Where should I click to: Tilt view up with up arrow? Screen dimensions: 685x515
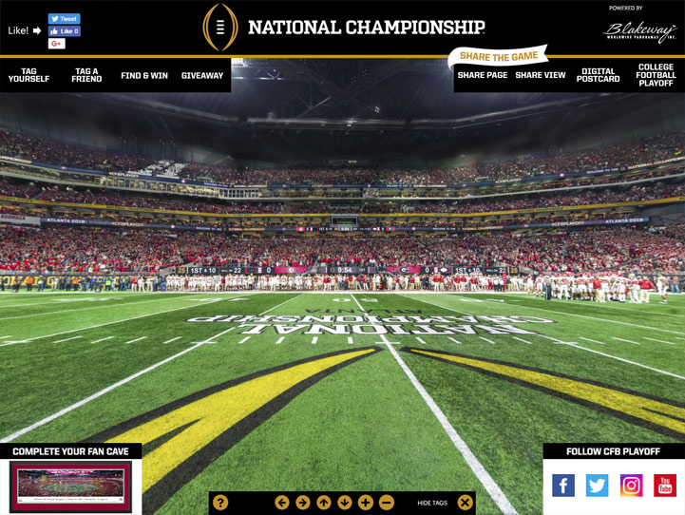(x=324, y=503)
